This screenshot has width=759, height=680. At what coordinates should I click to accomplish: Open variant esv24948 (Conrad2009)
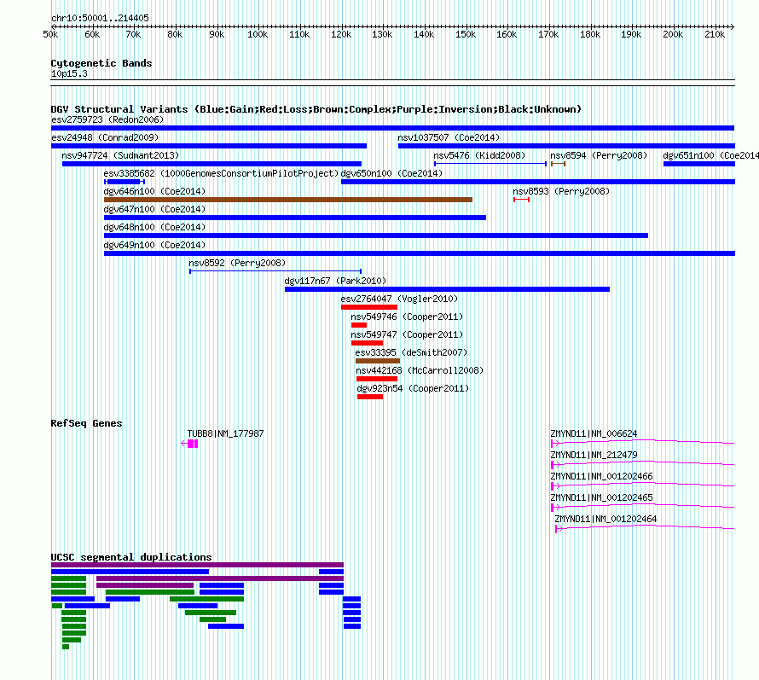pos(105,137)
